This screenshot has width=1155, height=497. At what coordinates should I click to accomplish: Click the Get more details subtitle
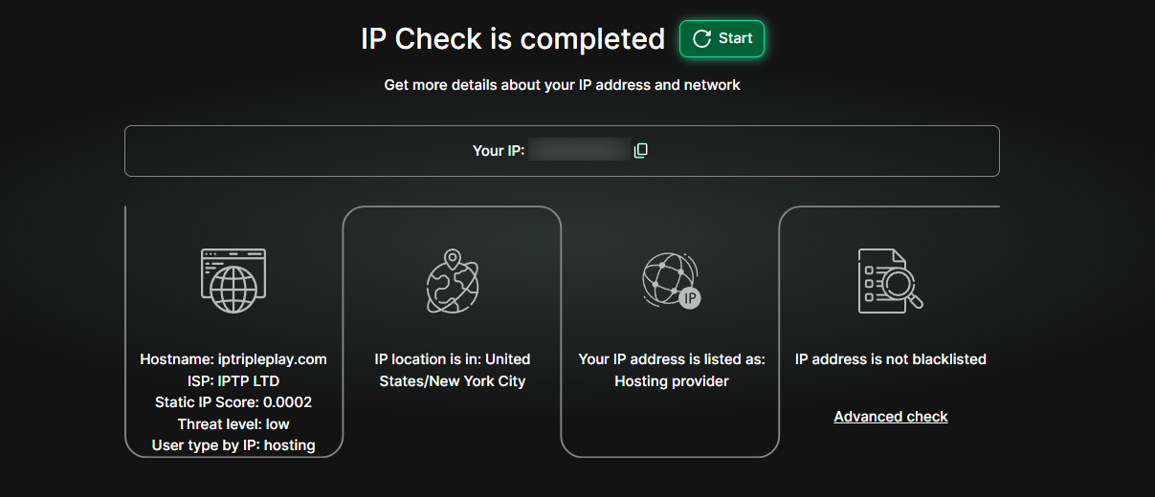coord(563,85)
